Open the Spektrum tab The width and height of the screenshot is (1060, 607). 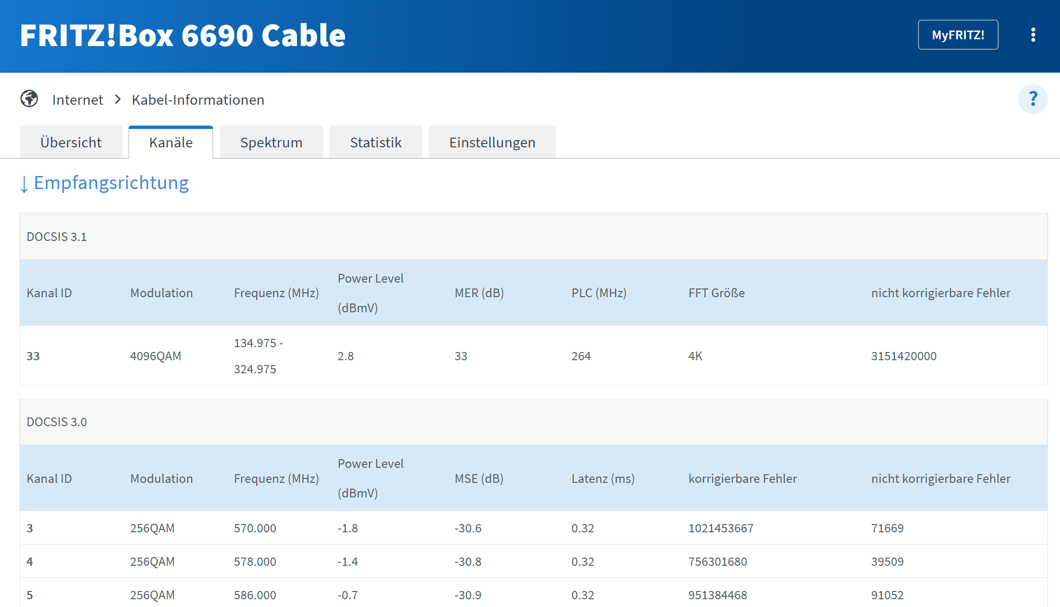tap(271, 143)
